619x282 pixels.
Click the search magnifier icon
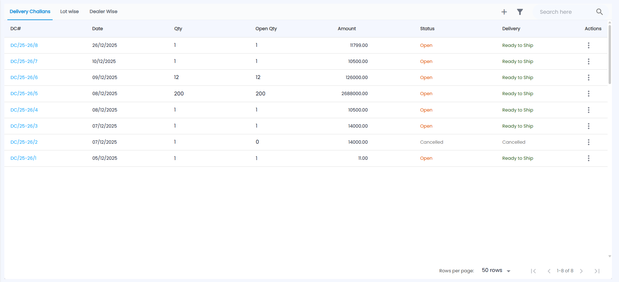pos(600,12)
